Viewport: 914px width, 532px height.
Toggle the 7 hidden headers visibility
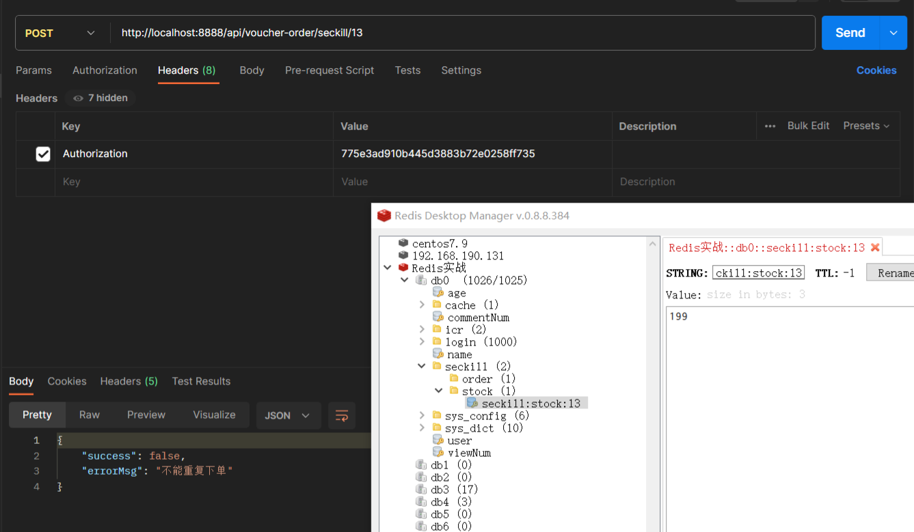point(100,98)
